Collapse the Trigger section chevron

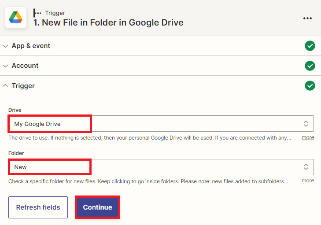pos(5,85)
